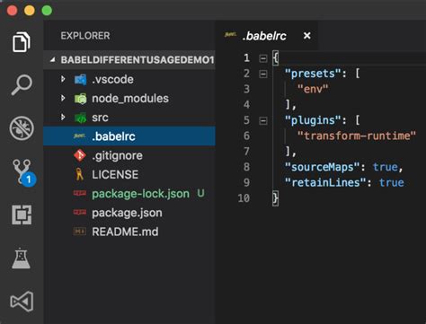Screen dimensions: 426x324
Task: Select the node_modules folder row
Action: [x=129, y=99]
